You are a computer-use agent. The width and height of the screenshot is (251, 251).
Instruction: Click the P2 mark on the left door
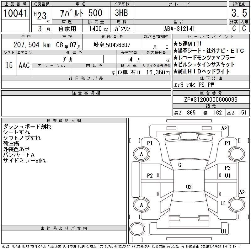click(x=150, y=175)
